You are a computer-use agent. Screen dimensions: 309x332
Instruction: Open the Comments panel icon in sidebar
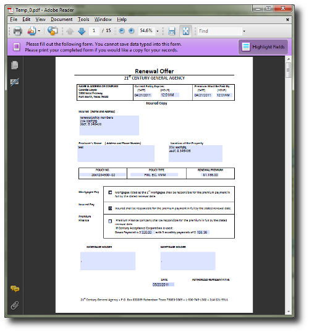coord(15,289)
